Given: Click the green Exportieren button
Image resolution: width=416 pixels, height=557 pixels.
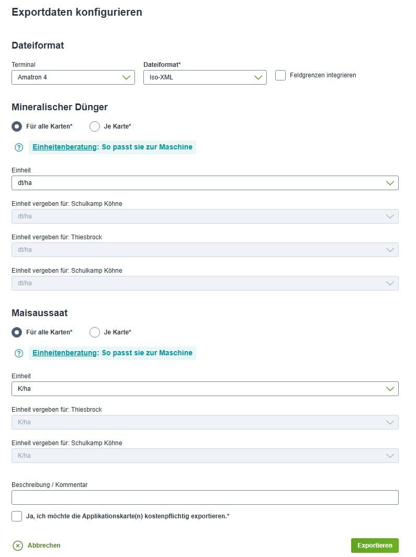Looking at the screenshot, I should pos(375,546).
